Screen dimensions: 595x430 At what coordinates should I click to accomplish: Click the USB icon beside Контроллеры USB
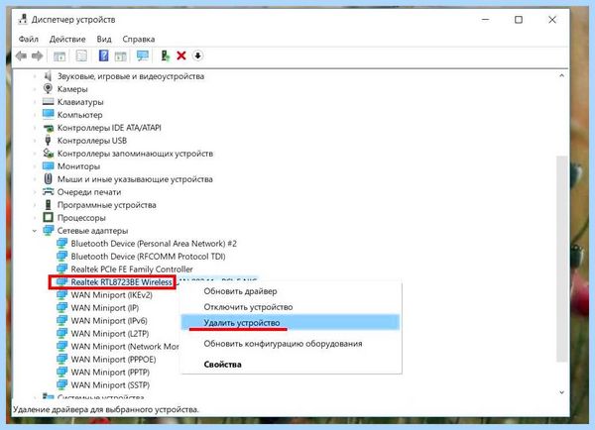48,141
